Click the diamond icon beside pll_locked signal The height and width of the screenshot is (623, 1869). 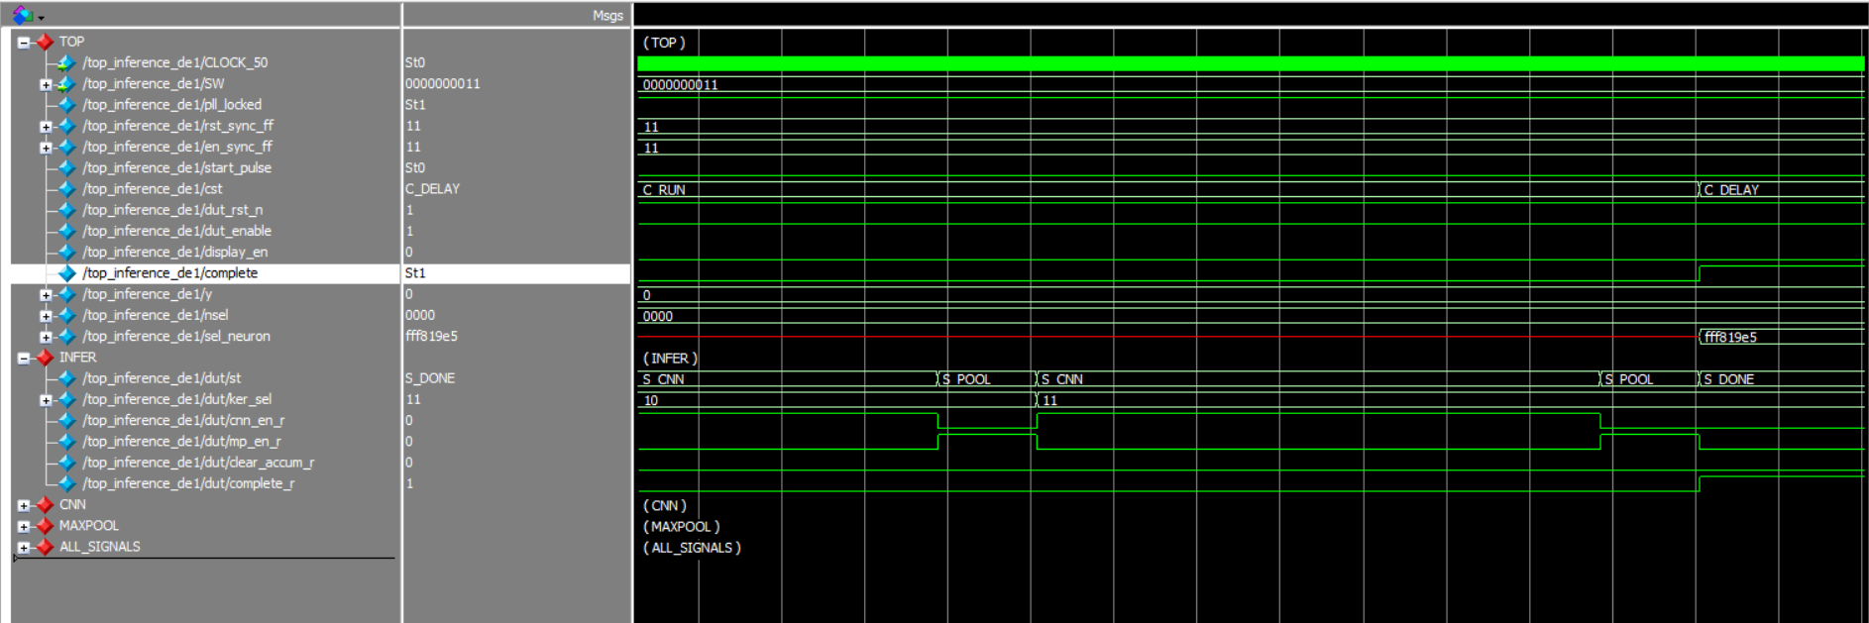[66, 105]
